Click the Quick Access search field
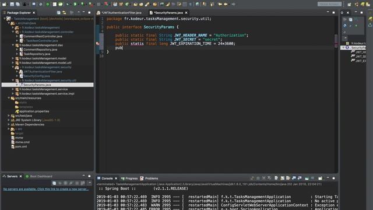The image size is (373, 210). [329, 4]
